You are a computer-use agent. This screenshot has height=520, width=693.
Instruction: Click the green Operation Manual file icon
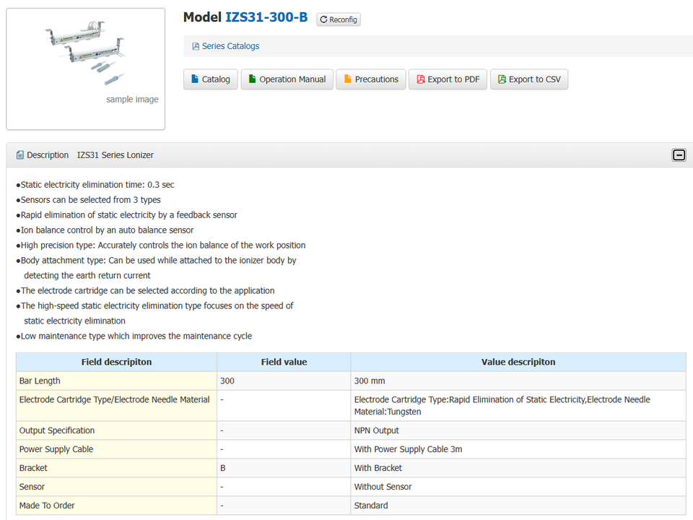(x=252, y=79)
